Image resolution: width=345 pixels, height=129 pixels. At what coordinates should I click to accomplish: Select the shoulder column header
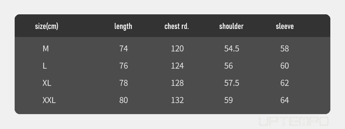tap(231, 26)
